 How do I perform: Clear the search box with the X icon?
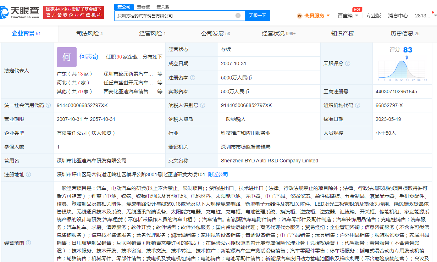238,16
